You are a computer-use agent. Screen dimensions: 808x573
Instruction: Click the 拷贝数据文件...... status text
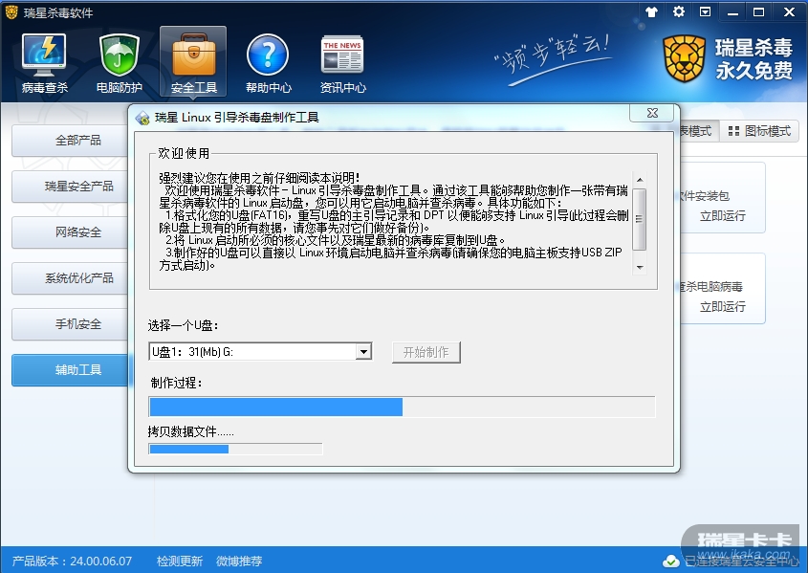(190, 431)
